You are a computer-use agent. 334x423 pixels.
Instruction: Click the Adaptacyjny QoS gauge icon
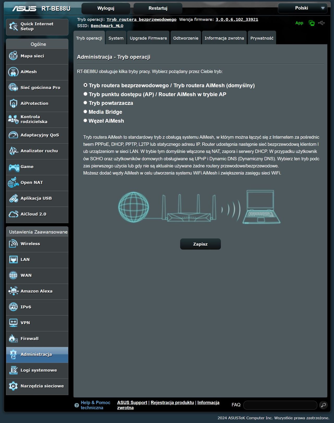pos(13,135)
